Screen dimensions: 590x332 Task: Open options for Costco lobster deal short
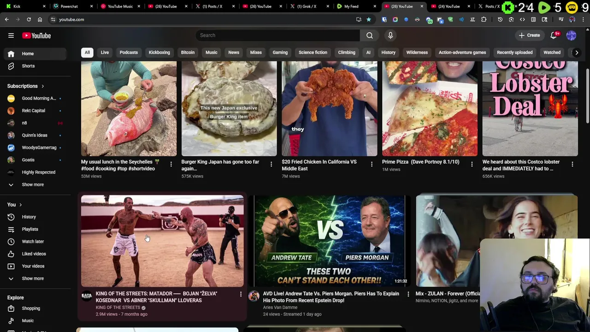point(572,164)
